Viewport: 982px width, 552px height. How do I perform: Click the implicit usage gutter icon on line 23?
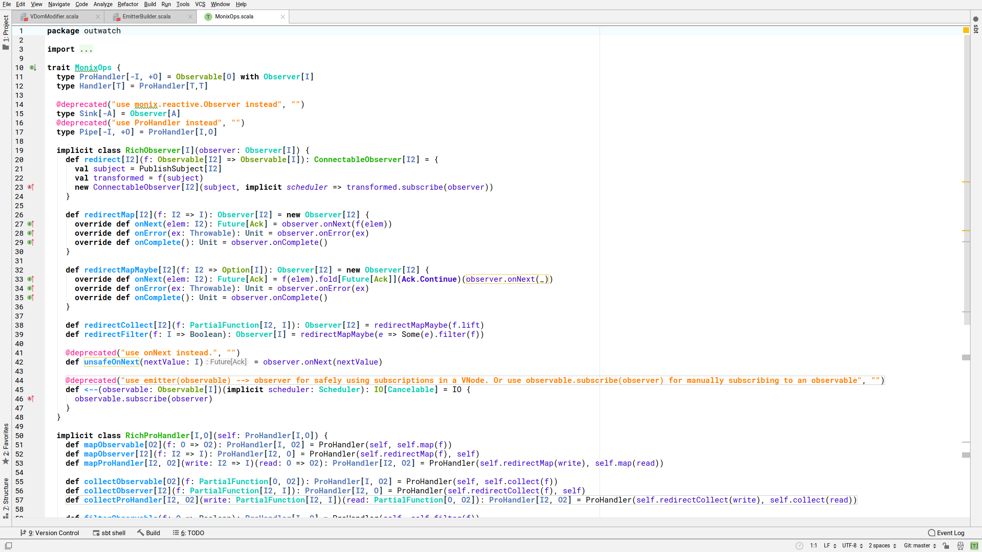(x=31, y=187)
